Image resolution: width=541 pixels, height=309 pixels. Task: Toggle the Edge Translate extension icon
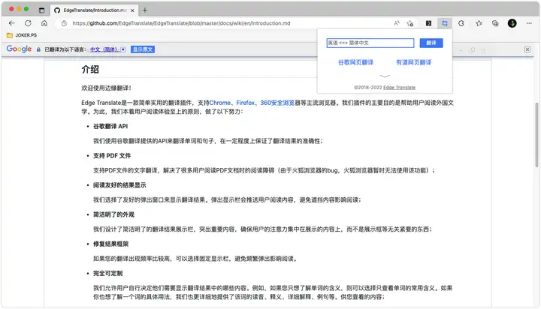444,23
